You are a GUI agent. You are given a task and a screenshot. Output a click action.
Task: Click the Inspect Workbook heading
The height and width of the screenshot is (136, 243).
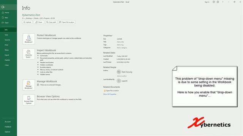click(x=46, y=50)
